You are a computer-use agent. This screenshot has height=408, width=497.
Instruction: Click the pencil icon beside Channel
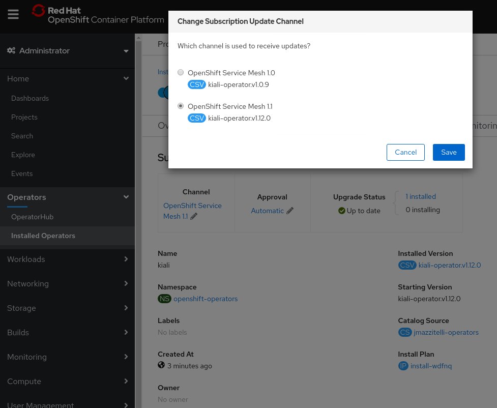pyautogui.click(x=194, y=216)
